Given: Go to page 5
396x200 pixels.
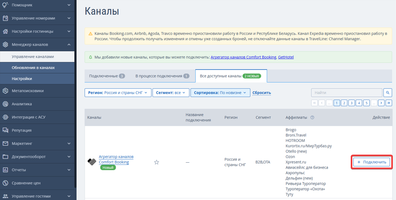Looking at the screenshot, I should (366, 103).
